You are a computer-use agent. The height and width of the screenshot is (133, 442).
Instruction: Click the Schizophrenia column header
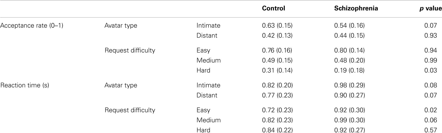[356, 8]
